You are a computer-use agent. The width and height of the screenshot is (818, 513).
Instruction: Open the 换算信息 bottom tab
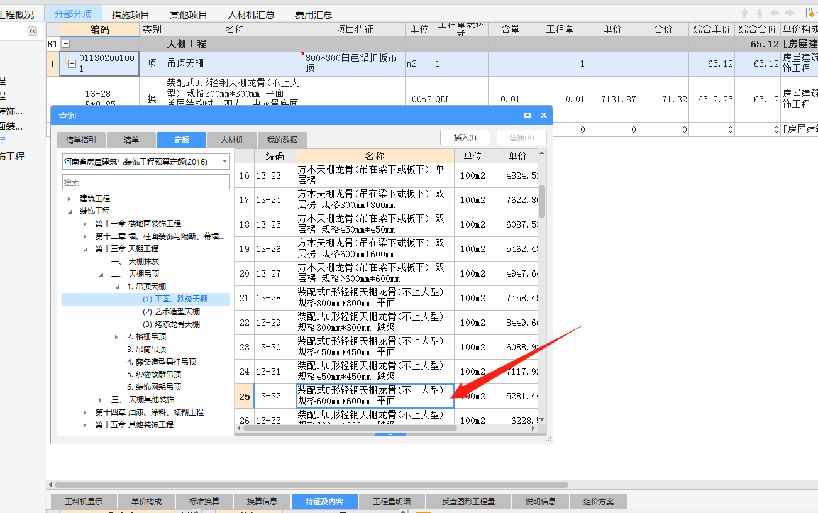tap(262, 501)
